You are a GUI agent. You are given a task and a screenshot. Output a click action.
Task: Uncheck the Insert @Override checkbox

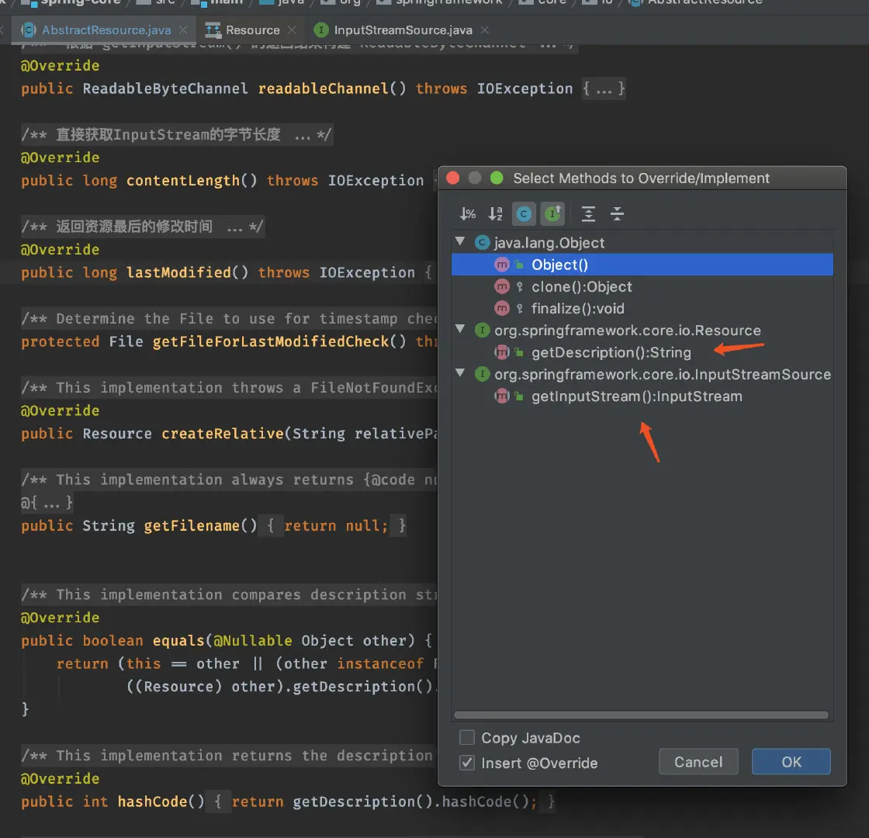pos(467,764)
